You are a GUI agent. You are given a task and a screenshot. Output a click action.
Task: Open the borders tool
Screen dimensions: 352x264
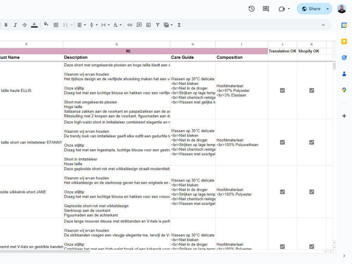(x=56, y=25)
